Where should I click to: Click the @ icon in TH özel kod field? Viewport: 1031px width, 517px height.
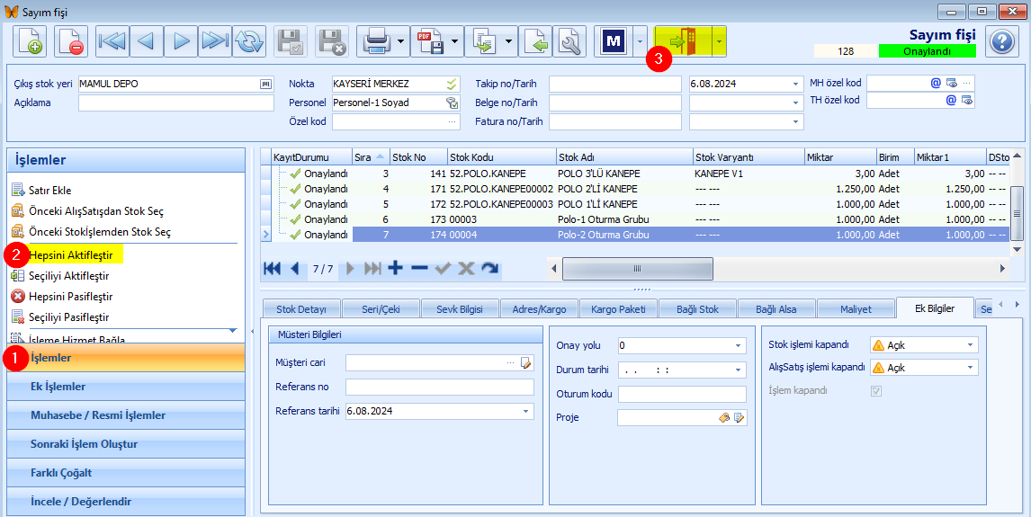click(951, 100)
